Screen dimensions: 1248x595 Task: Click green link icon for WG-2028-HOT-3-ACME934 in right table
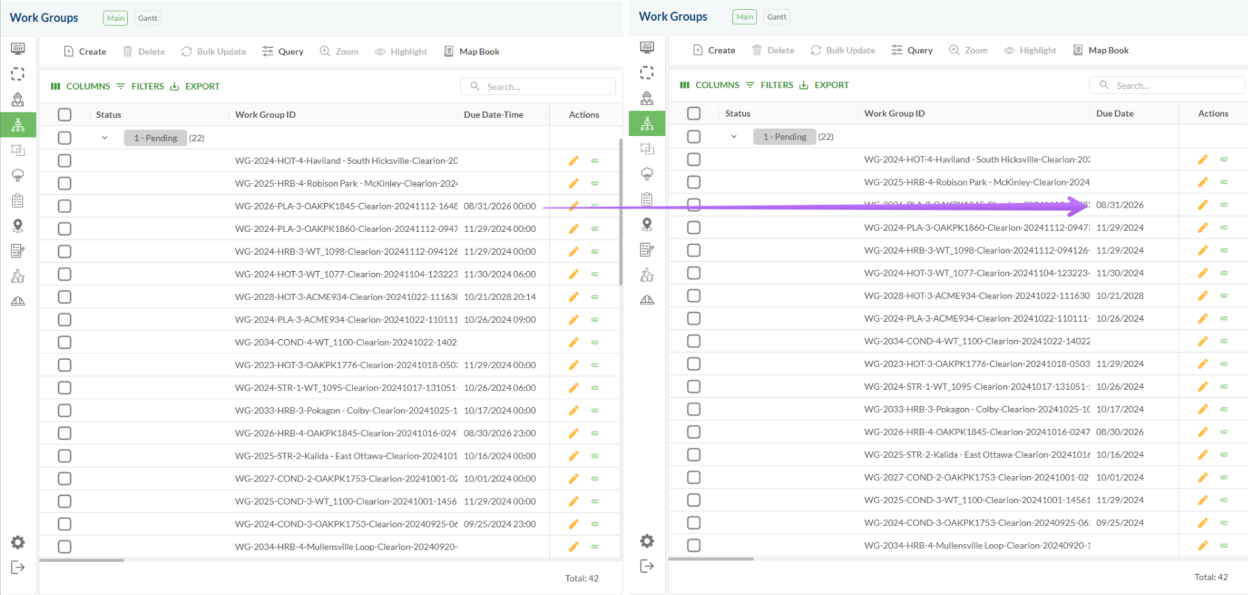(x=1224, y=296)
